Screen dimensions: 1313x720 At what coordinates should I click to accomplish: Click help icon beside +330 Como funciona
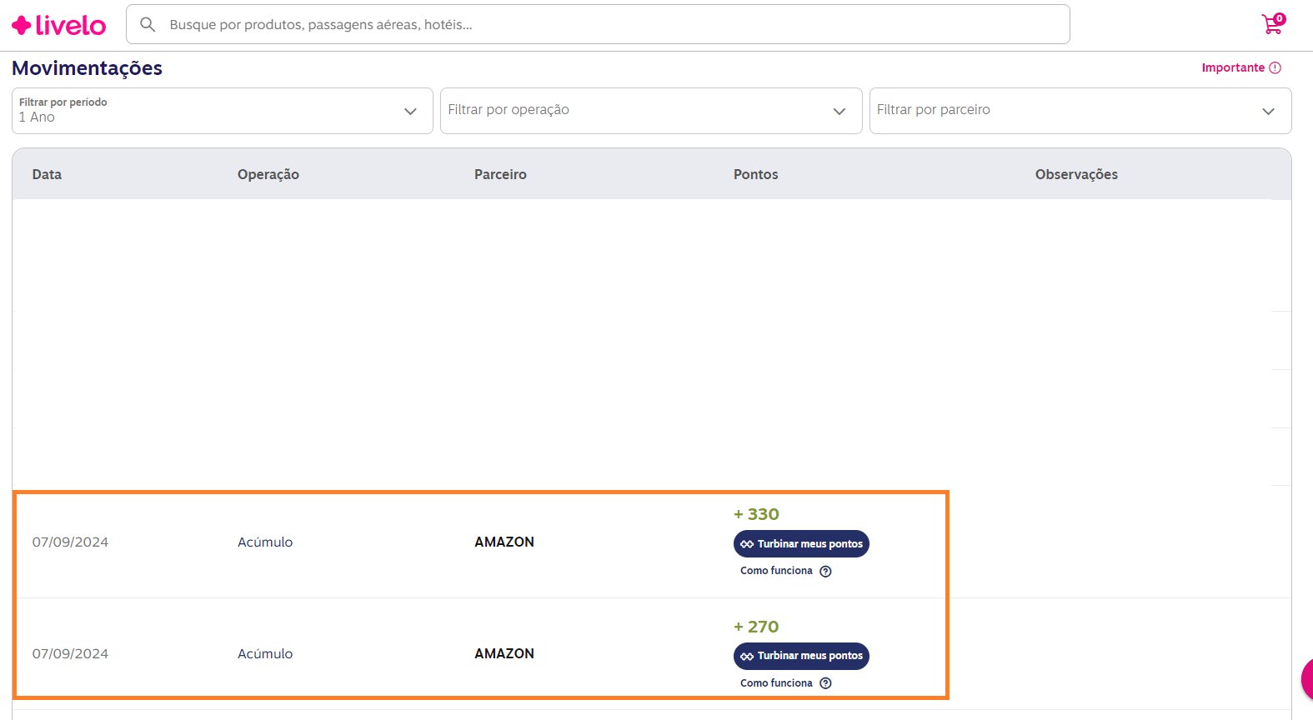(x=825, y=572)
